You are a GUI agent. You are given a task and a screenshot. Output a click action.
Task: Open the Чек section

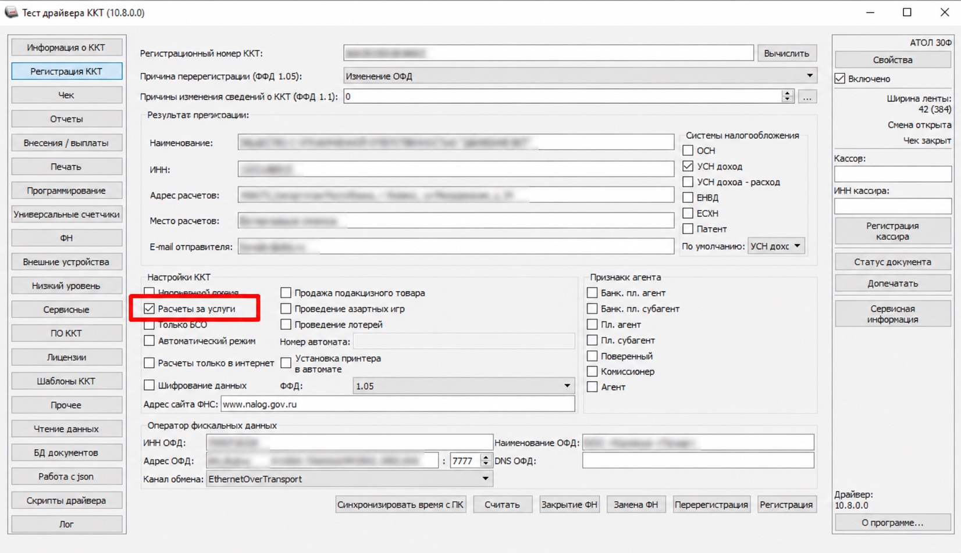pyautogui.click(x=66, y=95)
